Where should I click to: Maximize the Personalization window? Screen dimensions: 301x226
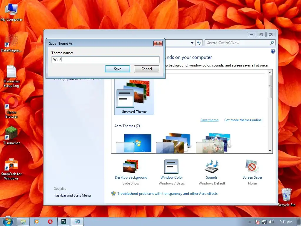point(261,35)
